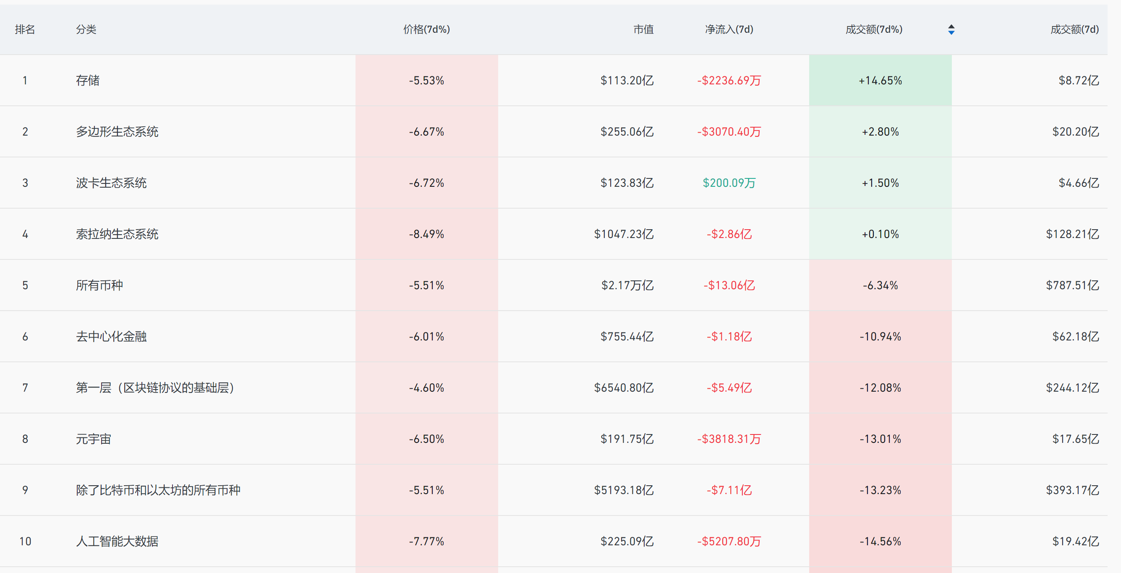Screen dimensions: 1121x573
Task: Click 7d volume $8.72亿
Action: pos(1079,81)
